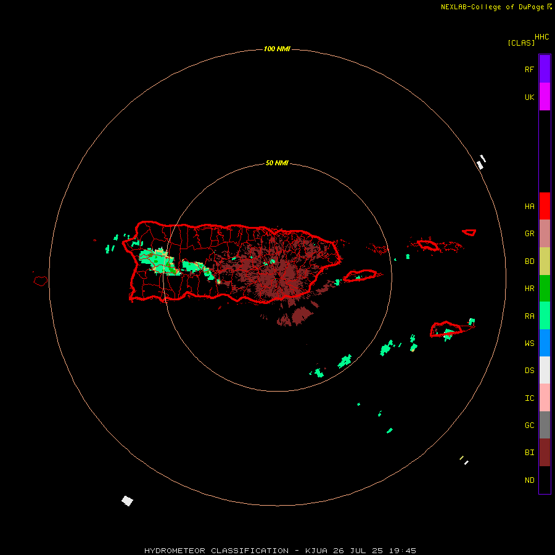Screen dimensions: 555x555
Task: Click the 100 NMI range ring label
Action: (x=277, y=49)
